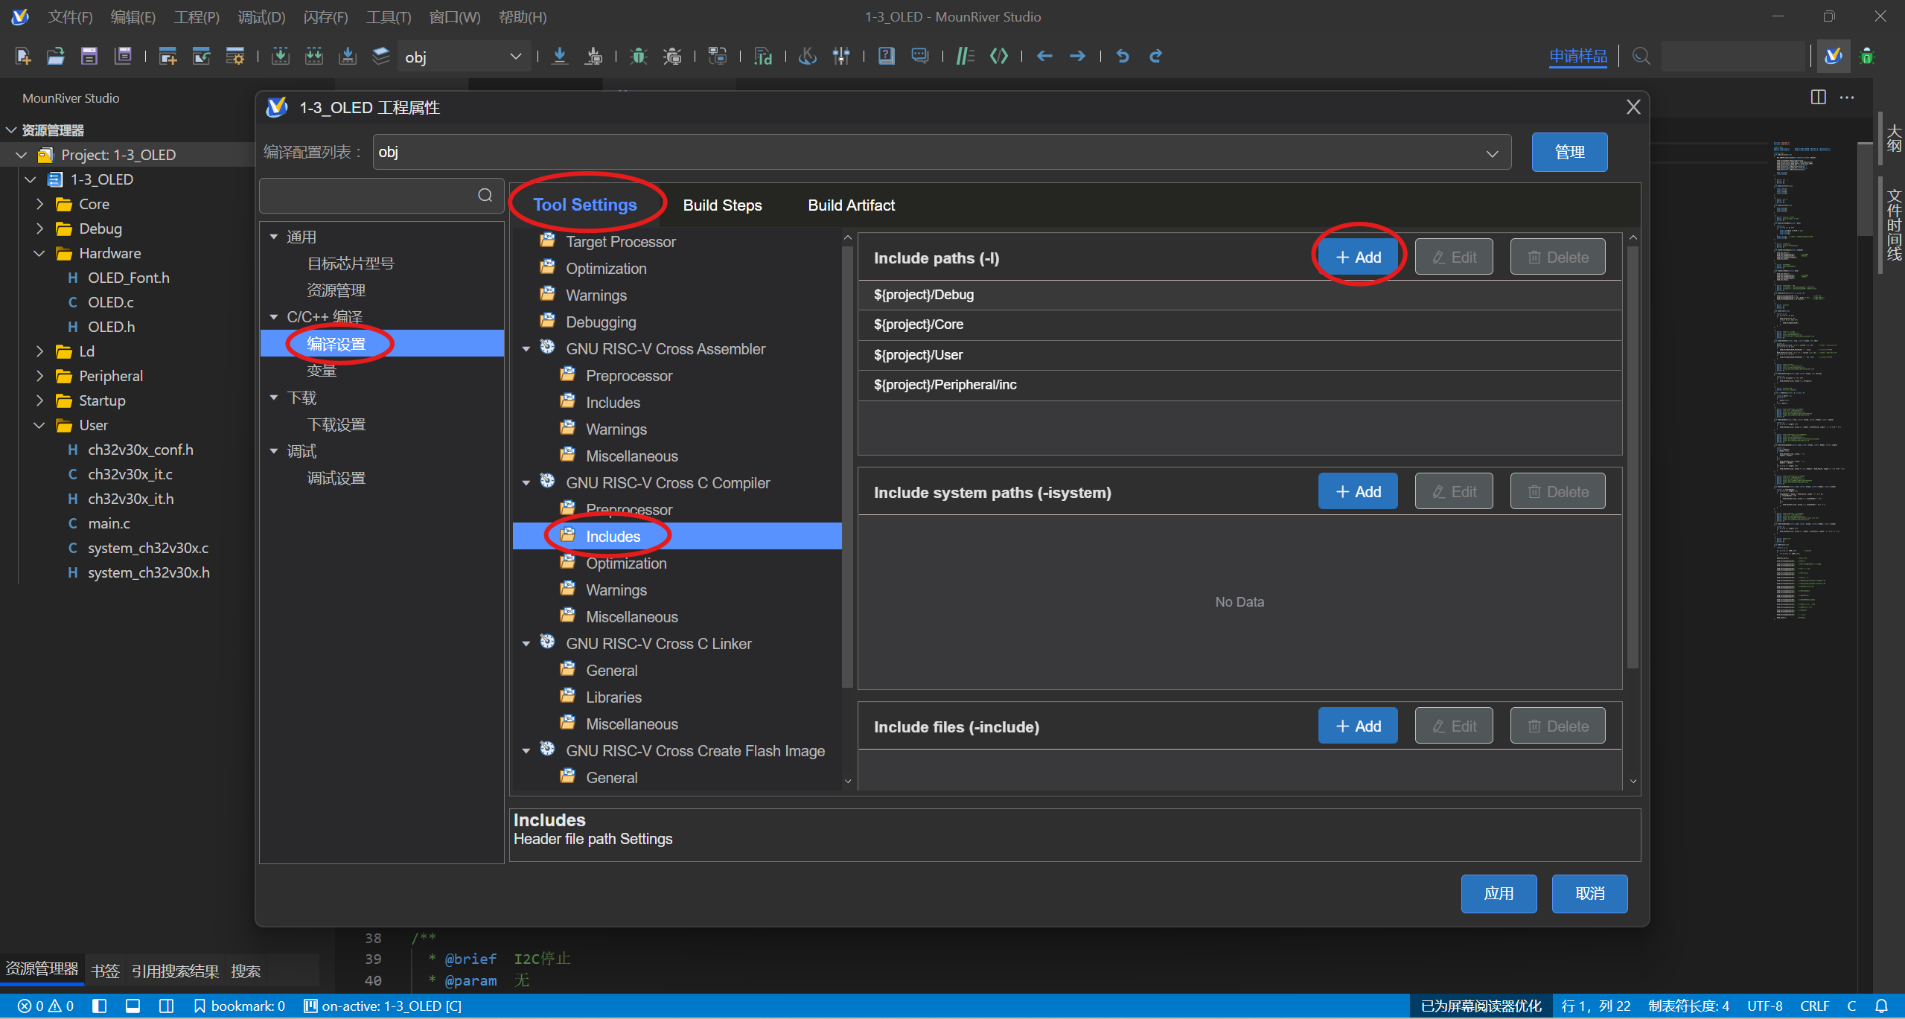Click the 应用 apply button

pyautogui.click(x=1499, y=893)
